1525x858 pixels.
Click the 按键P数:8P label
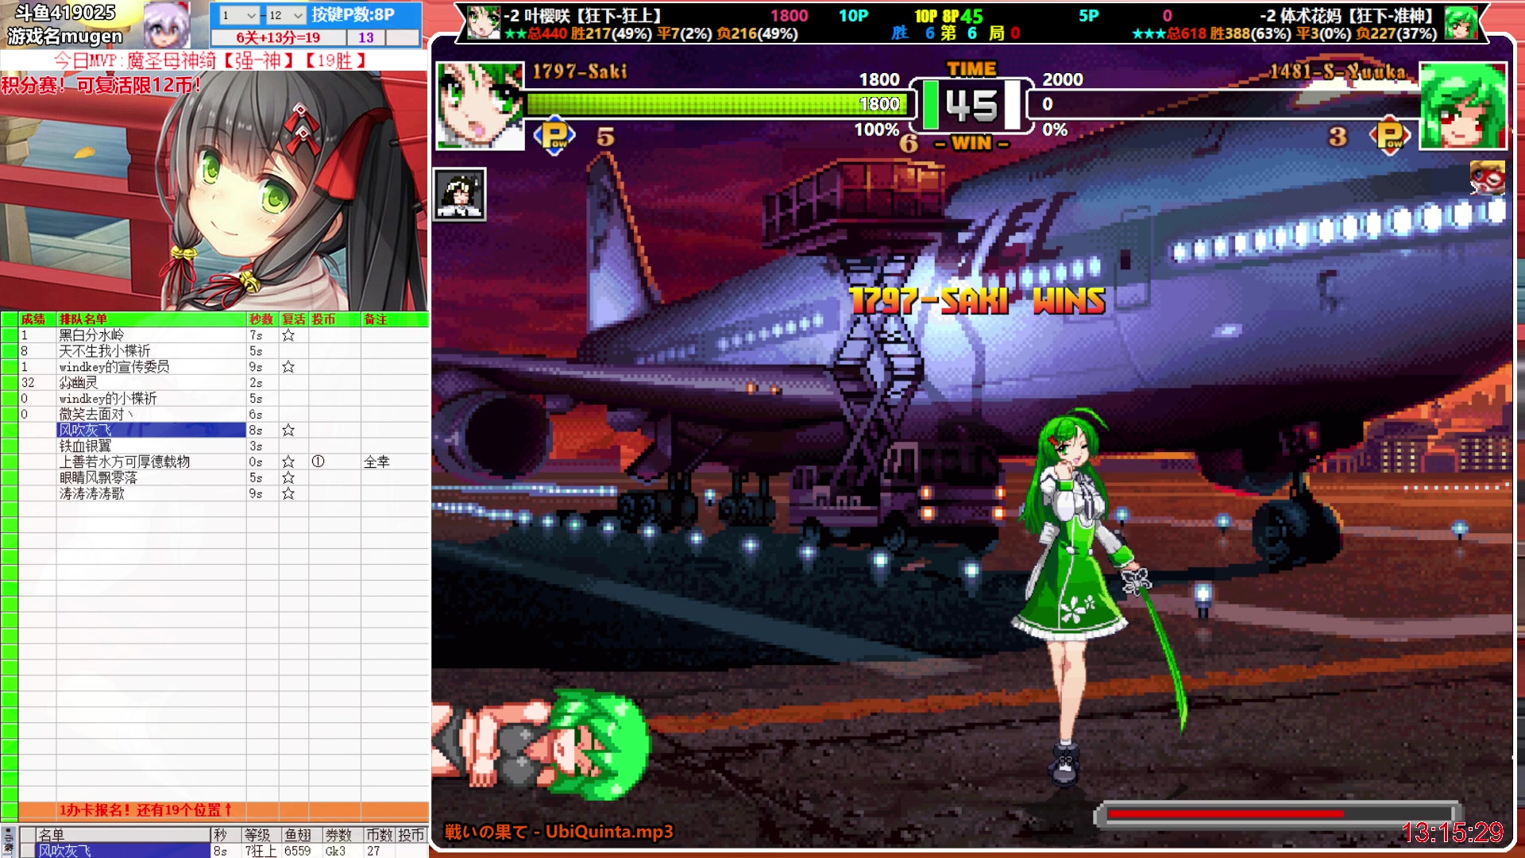click(353, 14)
